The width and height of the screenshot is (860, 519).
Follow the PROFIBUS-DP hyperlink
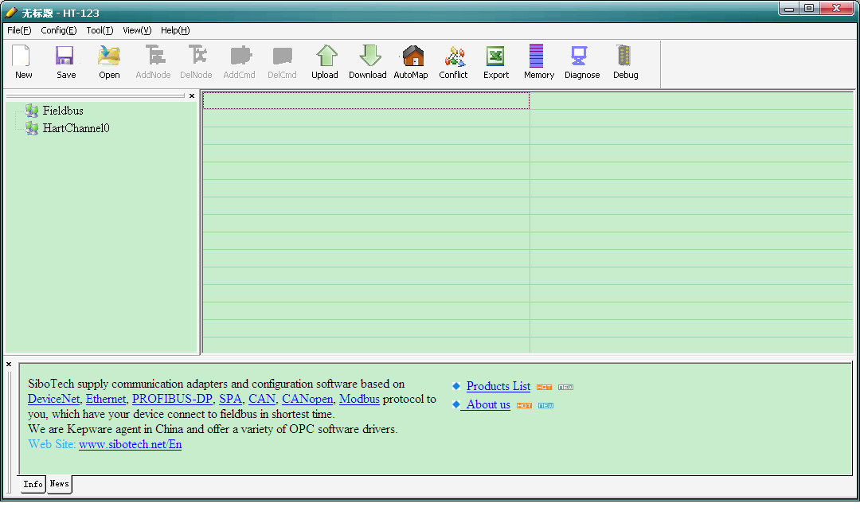click(172, 399)
